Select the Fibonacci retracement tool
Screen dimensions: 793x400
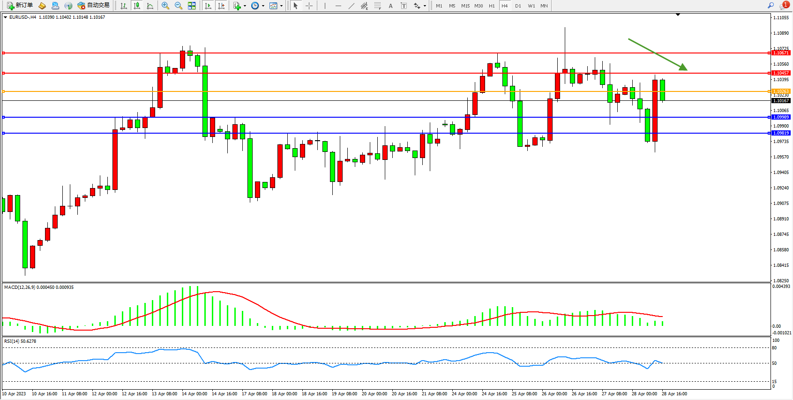[x=377, y=6]
